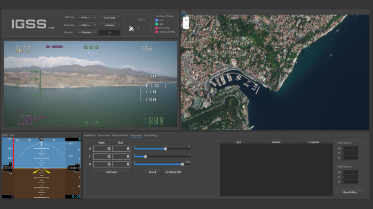Screen dimensions: 373x209
Task: Click the P Roll value field
Action: (x=121, y=149)
